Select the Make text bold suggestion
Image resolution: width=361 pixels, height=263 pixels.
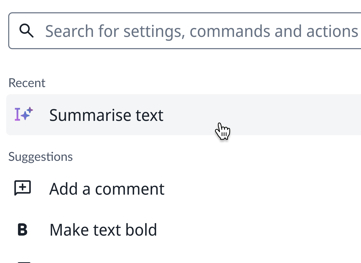(x=103, y=230)
